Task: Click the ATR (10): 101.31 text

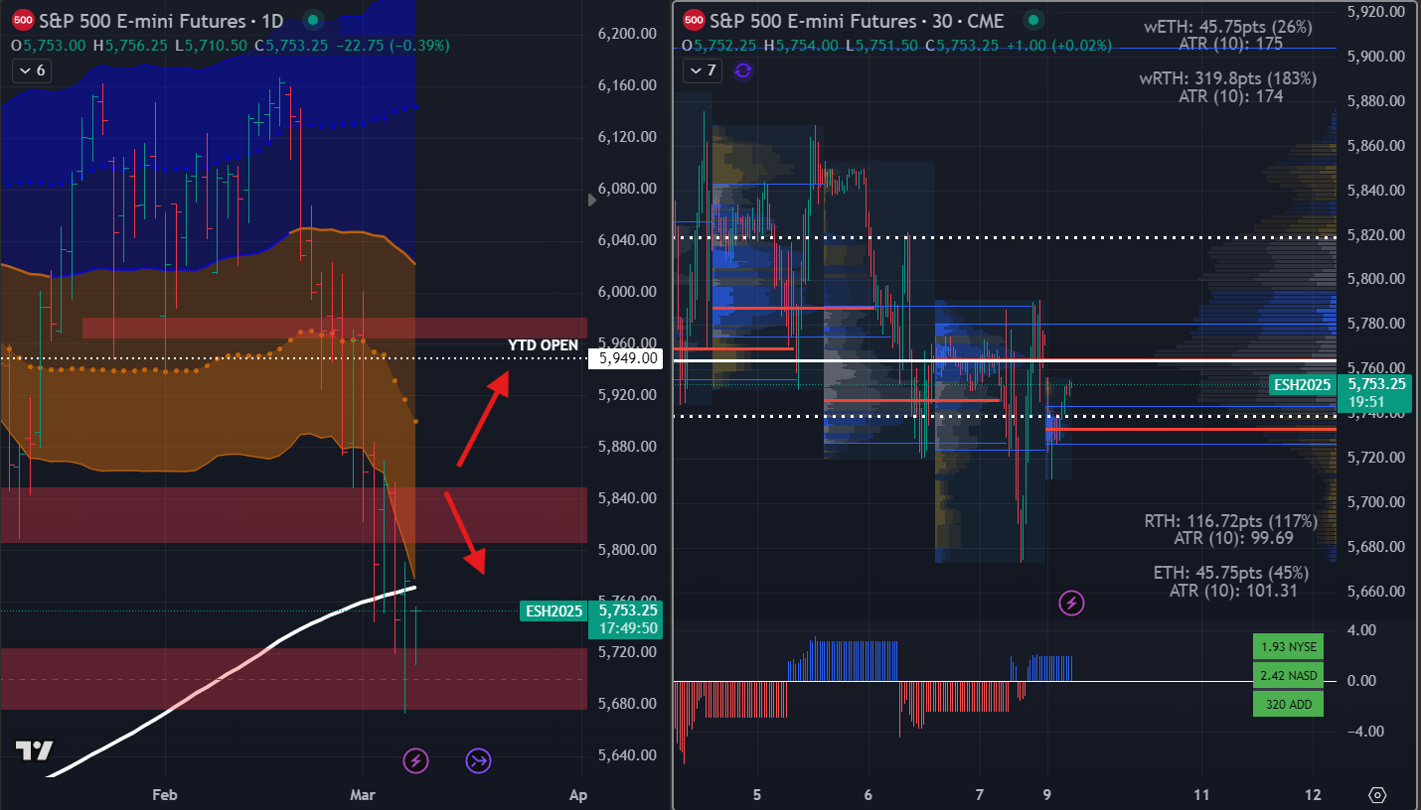Action: coord(1234,592)
